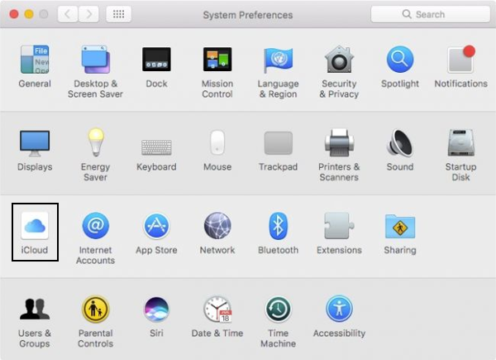Screen dimensions: 496x360
Task: Open Time Machine preferences
Action: point(278,321)
